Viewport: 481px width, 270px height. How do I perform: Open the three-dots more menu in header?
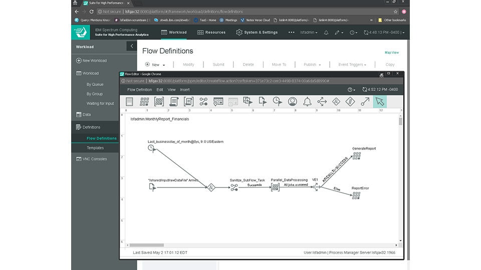tap(291, 32)
